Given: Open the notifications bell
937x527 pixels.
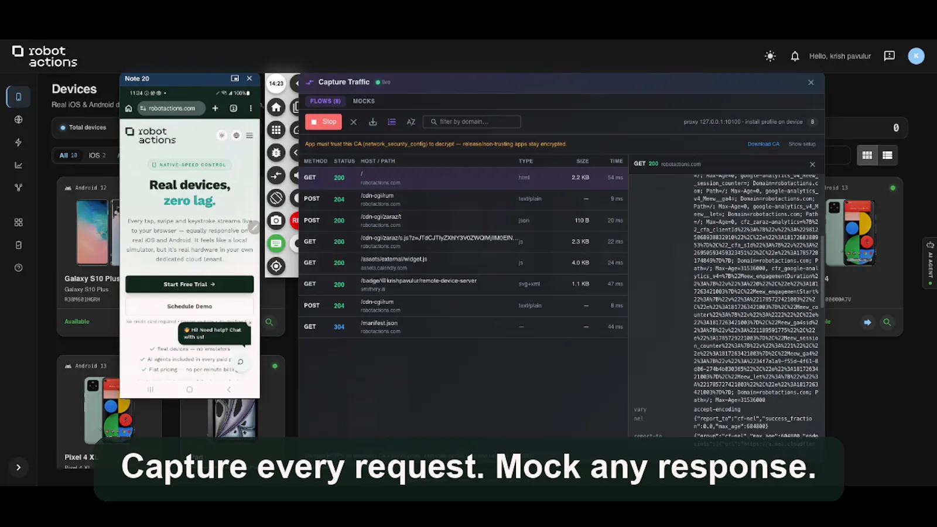Looking at the screenshot, I should coord(795,56).
